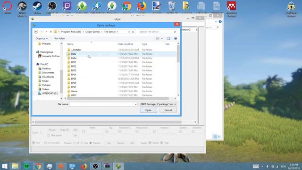Open dialog Help (blue question mark)
The width and height of the screenshot is (302, 170).
click(x=176, y=38)
